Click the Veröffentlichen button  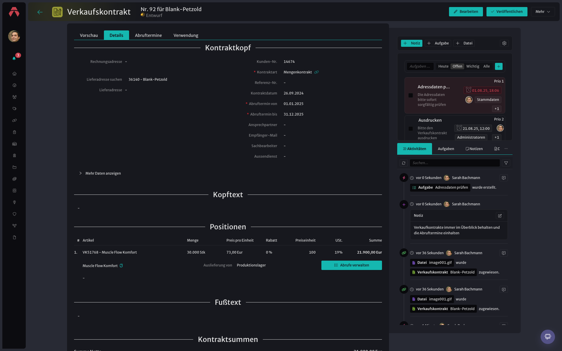(x=507, y=12)
